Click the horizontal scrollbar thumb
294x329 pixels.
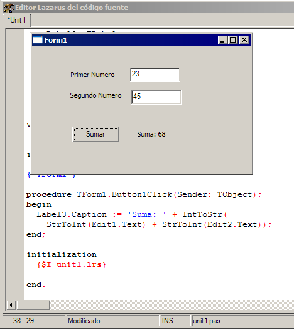pos(33,305)
